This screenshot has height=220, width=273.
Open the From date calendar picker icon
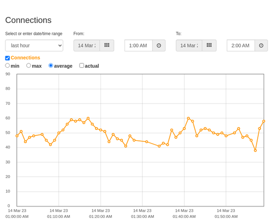(x=107, y=45)
